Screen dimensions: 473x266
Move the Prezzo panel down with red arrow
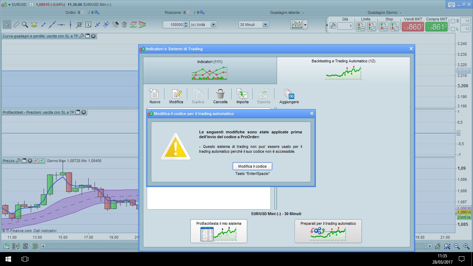click(x=36, y=161)
